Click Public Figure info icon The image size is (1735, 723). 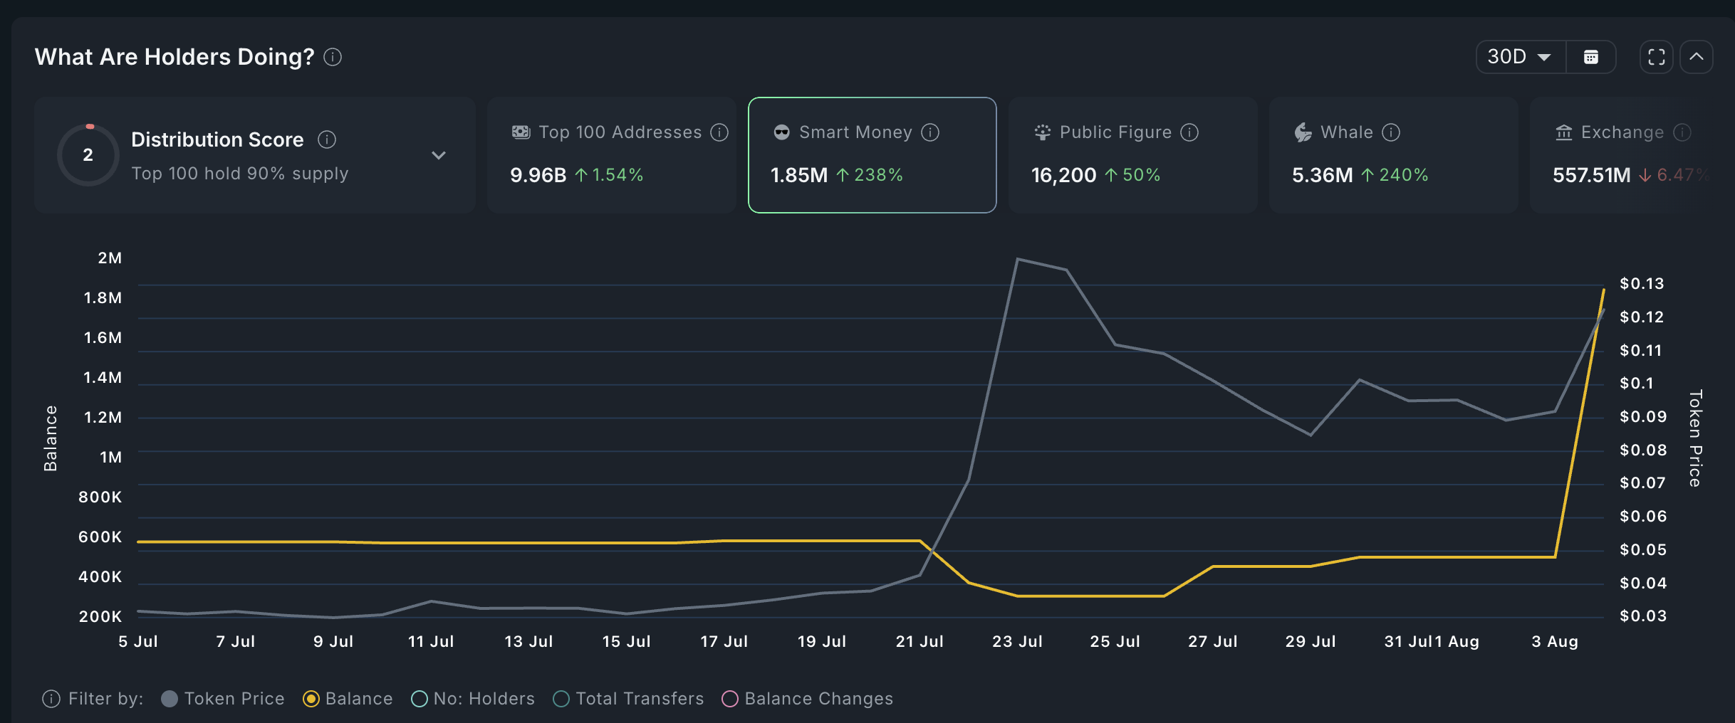[x=1189, y=132]
